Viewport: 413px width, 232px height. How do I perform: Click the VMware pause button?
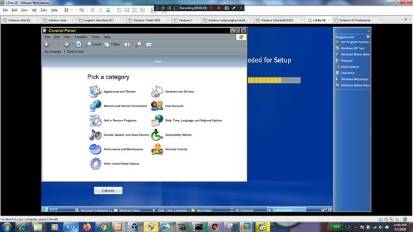coord(66,10)
